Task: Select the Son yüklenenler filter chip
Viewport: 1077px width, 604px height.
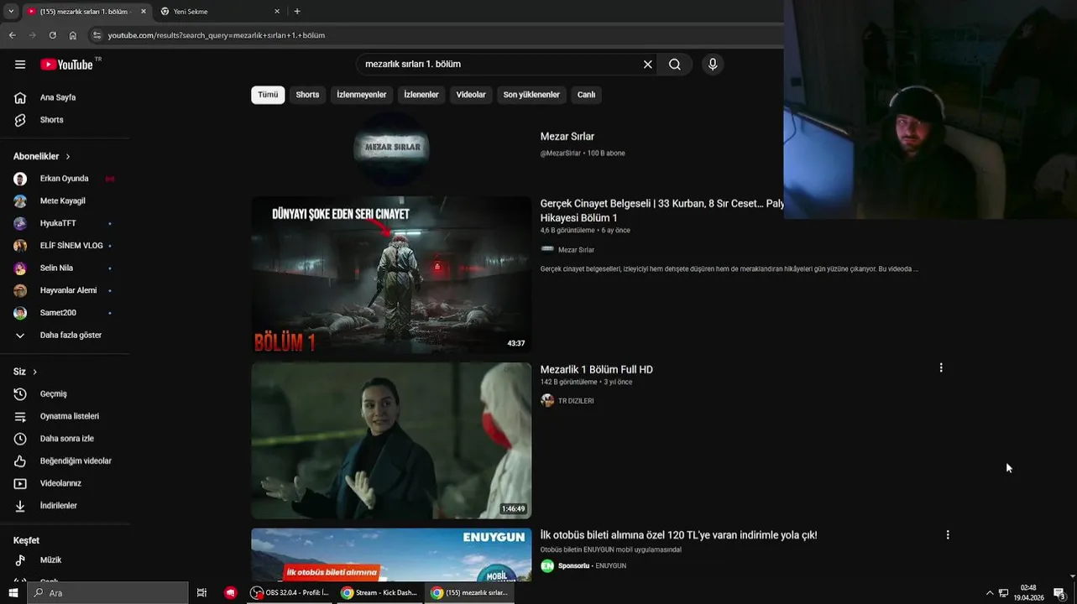Action: (531, 95)
